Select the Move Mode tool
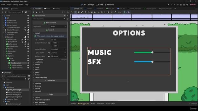Screen dimensions: 198x111 [x=75, y=12]
